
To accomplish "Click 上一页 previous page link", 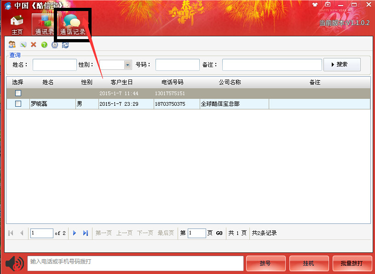I will click(x=124, y=233).
